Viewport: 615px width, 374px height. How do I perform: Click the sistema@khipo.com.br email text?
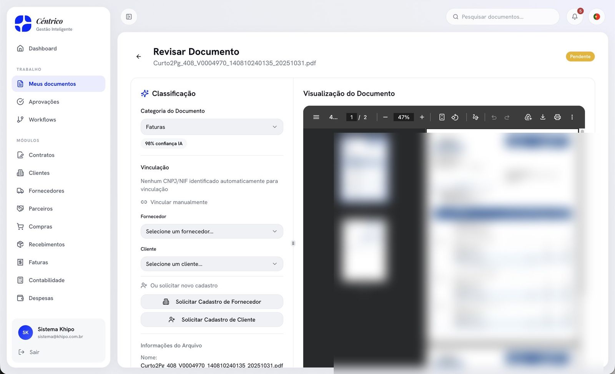(x=60, y=337)
